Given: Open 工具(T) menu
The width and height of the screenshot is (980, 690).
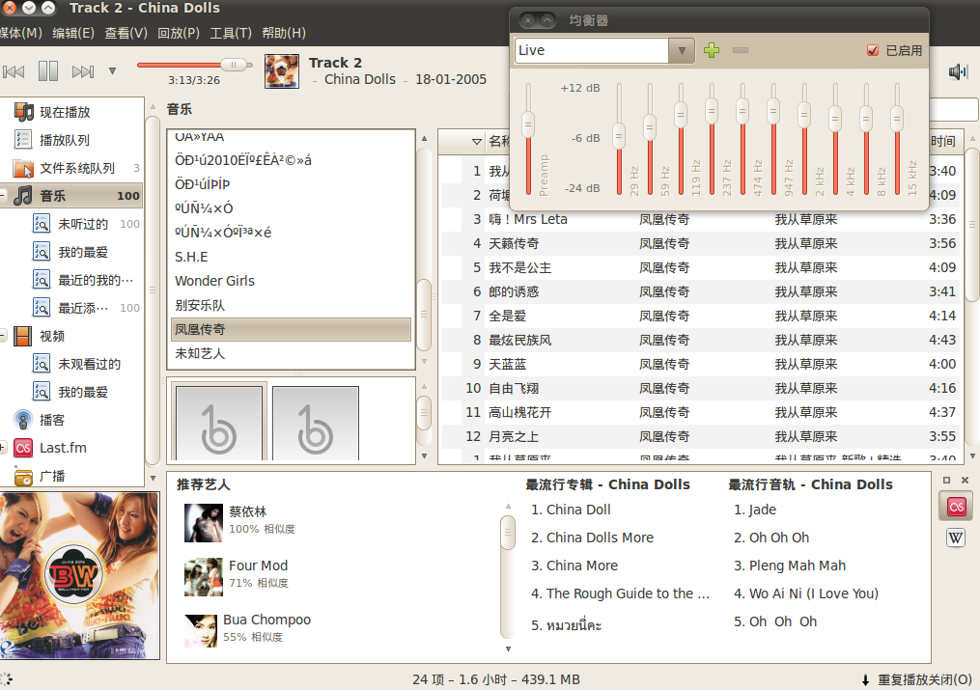Looking at the screenshot, I should [231, 33].
